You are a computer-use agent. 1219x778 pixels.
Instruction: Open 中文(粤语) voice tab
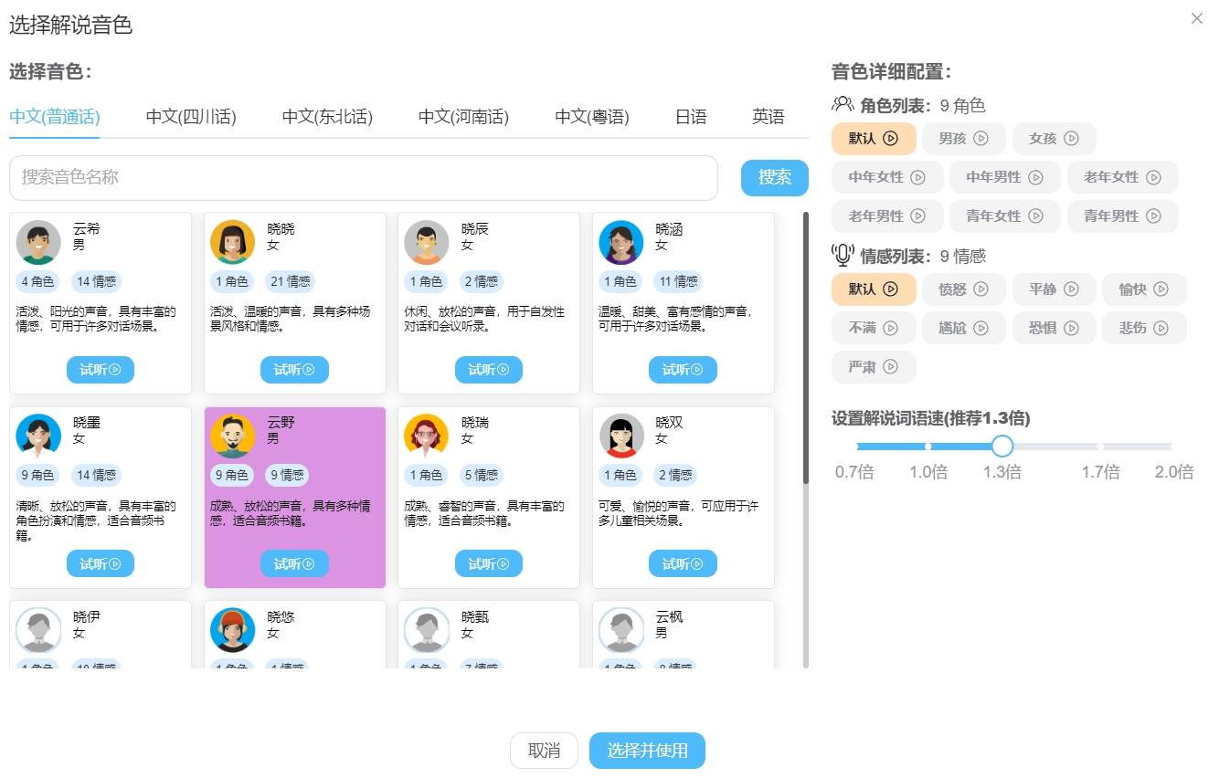(x=591, y=117)
